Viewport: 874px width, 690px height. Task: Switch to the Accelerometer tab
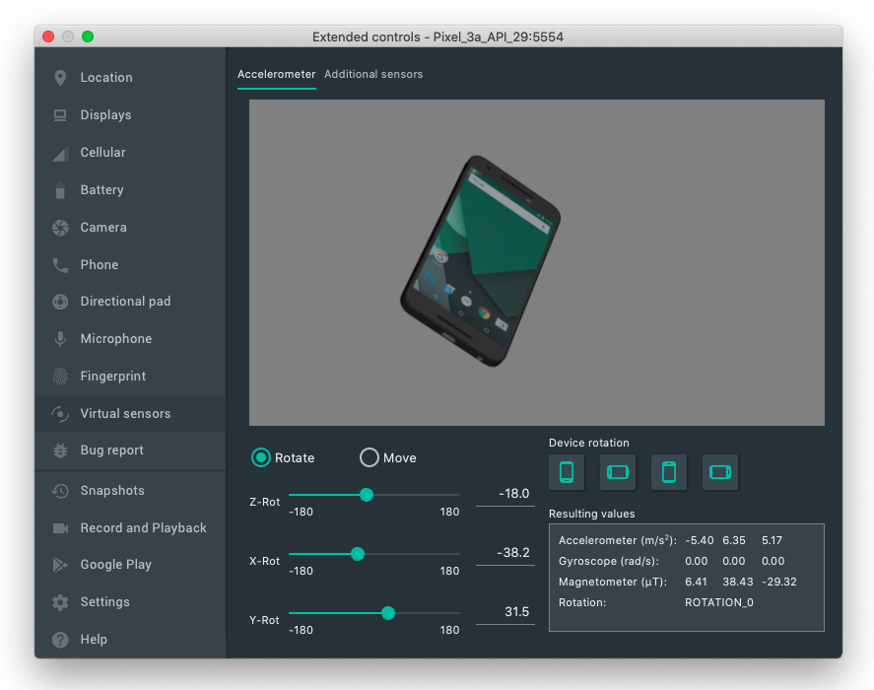[277, 75]
